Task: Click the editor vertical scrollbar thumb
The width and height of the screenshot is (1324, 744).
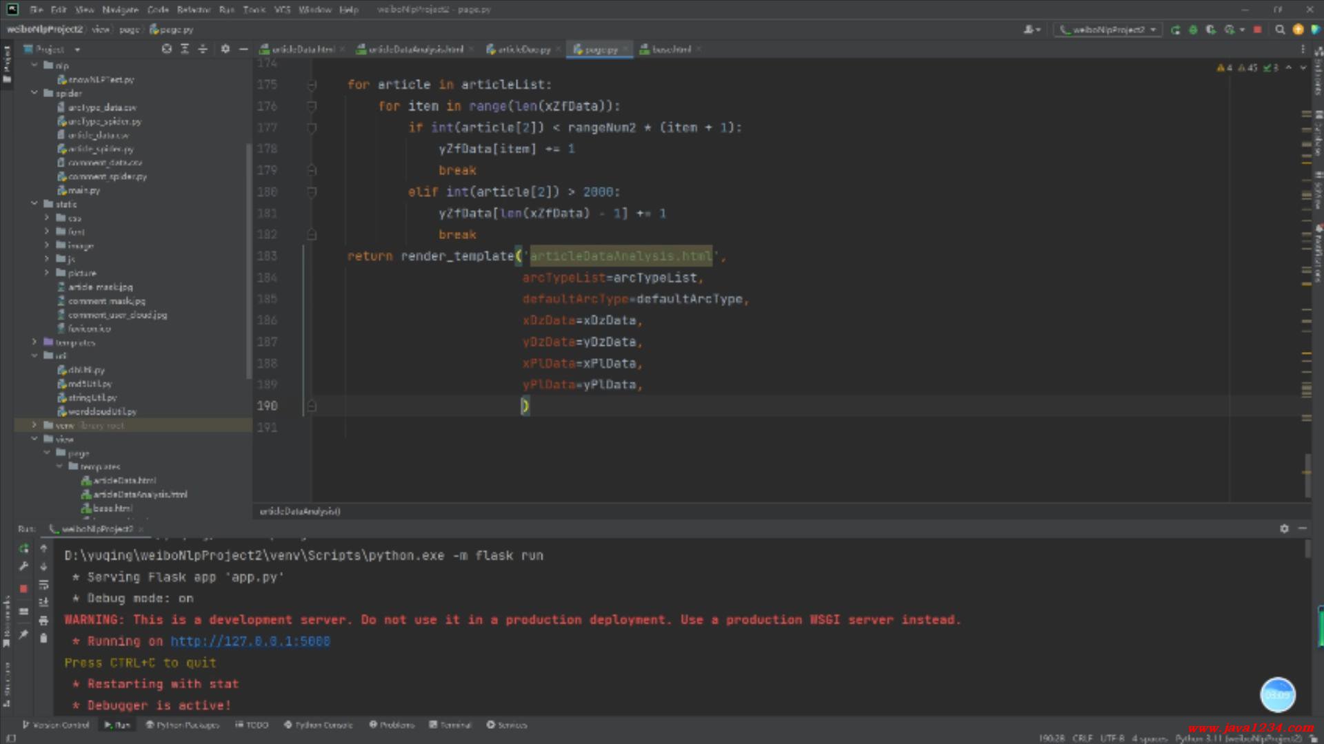Action: [x=1307, y=475]
